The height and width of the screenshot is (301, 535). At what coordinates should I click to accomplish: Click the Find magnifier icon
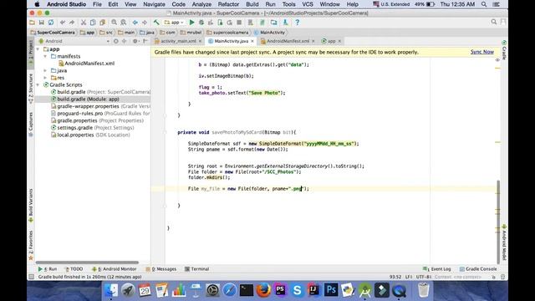114,23
